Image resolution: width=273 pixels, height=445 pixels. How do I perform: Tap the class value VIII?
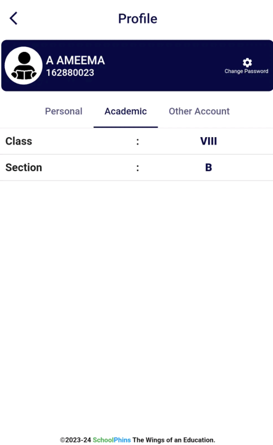(208, 141)
